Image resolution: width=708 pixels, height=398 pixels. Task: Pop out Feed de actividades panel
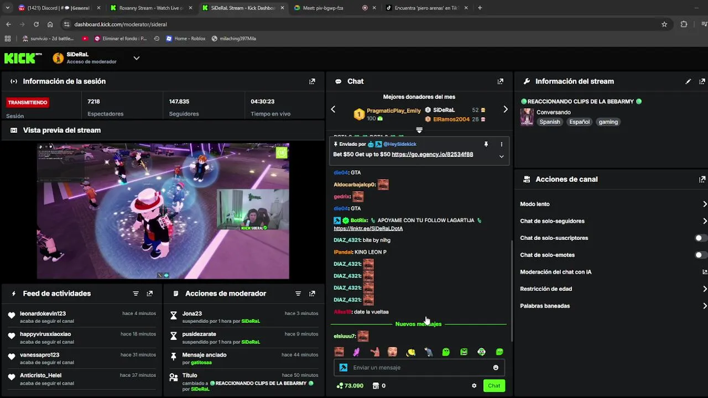coord(149,294)
